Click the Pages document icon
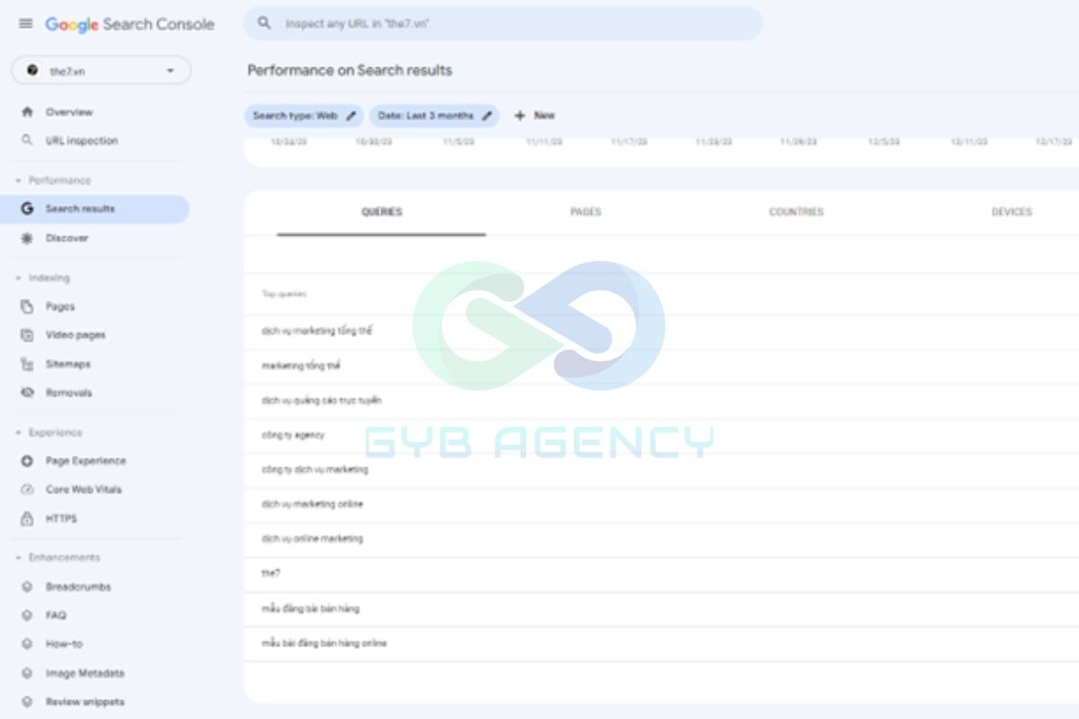 (x=27, y=306)
